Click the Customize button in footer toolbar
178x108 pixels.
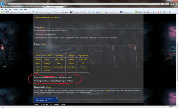(55, 104)
